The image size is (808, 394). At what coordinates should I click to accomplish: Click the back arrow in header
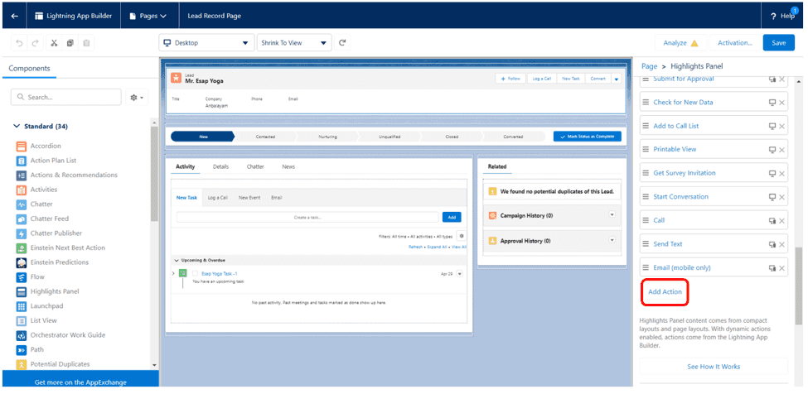(x=14, y=16)
